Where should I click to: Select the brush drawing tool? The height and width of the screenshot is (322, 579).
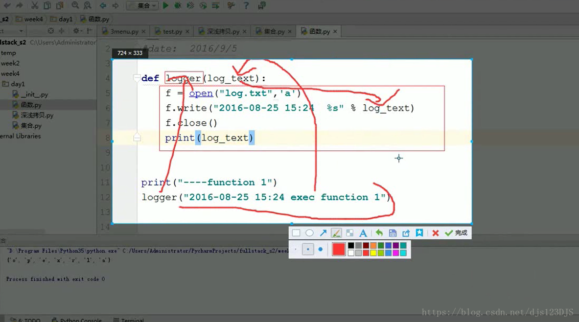(x=336, y=233)
